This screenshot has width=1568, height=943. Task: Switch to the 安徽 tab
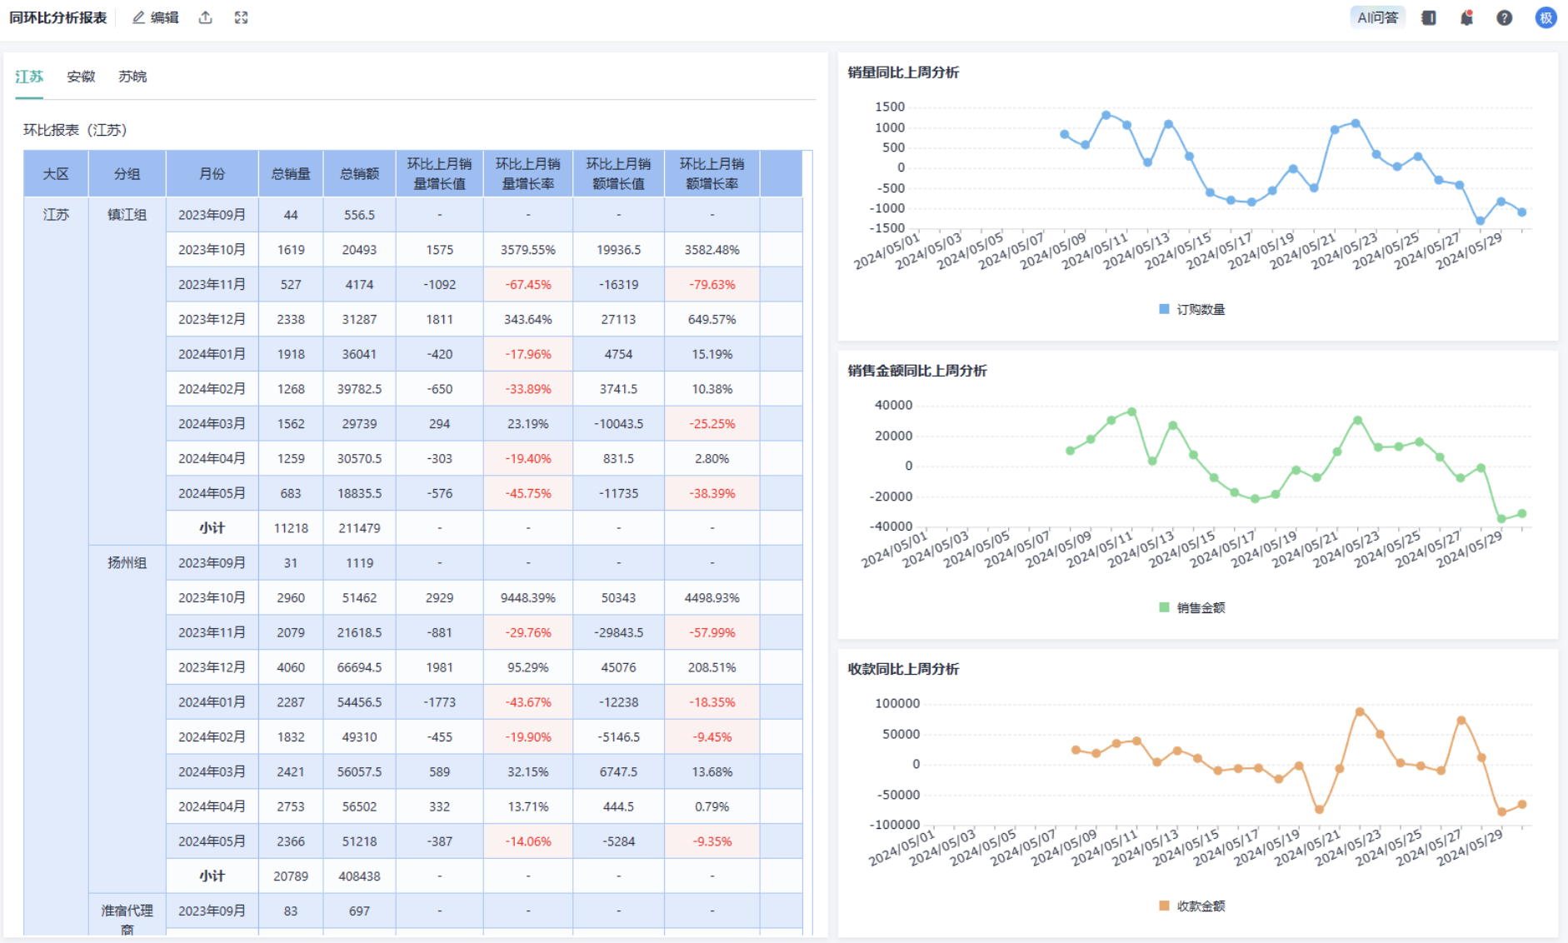pyautogui.click(x=81, y=77)
